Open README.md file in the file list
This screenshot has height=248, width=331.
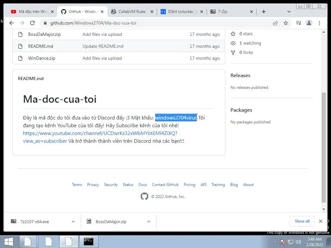tap(40, 46)
